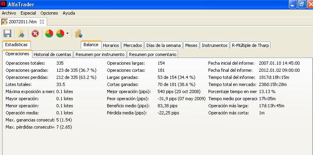313x155 pixels.
Task: Switch to the Horarios tab
Action: click(111, 45)
